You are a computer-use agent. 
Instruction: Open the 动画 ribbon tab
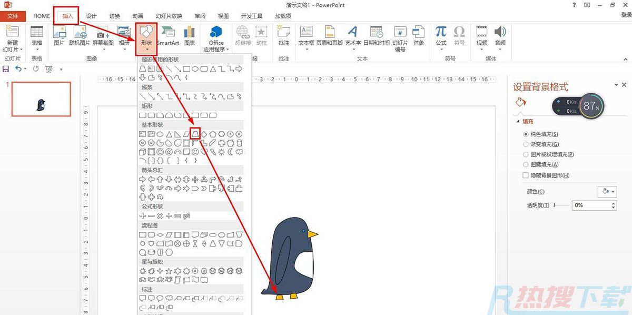pos(137,16)
